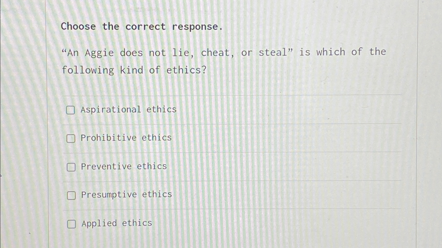Click the question text about Aggie ethics
This screenshot has height=248, width=442.
[x=224, y=61]
